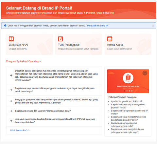Open the Kelola Kasus card
The width and height of the screenshot is (157, 144).
128,44
